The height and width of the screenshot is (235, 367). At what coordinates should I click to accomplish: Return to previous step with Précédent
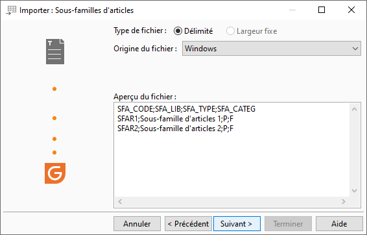(x=188, y=224)
